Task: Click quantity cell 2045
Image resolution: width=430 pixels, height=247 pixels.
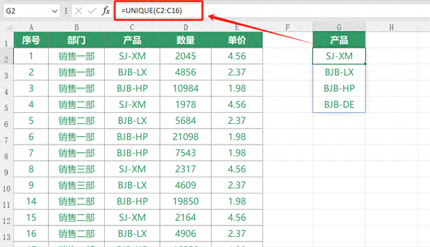Action: coord(186,56)
